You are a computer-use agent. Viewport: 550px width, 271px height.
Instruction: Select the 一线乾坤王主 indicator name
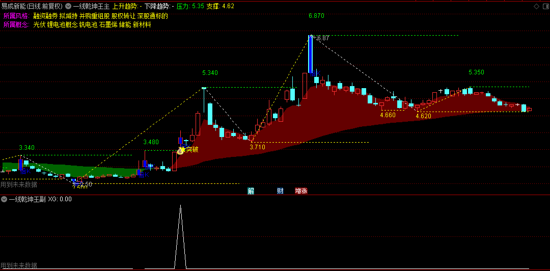[x=91, y=6]
